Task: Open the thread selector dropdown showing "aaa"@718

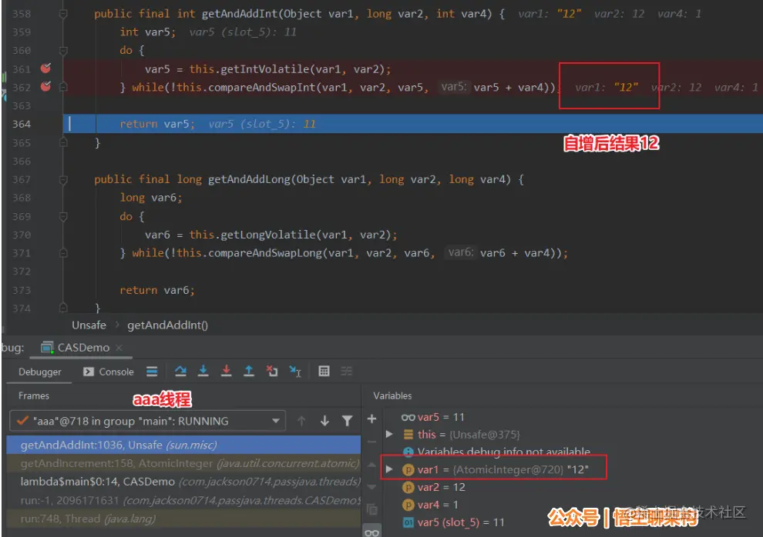Action: coord(147,421)
